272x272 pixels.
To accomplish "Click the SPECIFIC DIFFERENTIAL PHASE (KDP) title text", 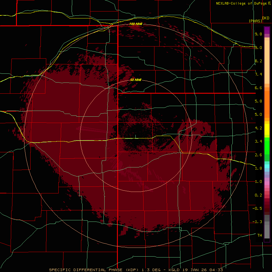I will point(94,270).
